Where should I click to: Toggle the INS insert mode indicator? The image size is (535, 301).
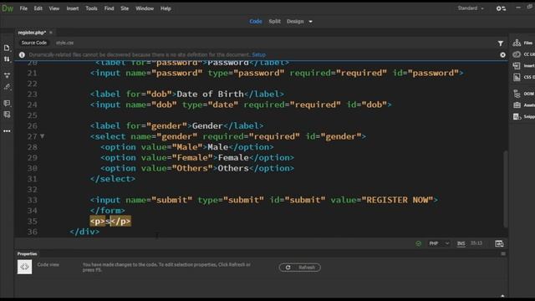tap(461, 243)
